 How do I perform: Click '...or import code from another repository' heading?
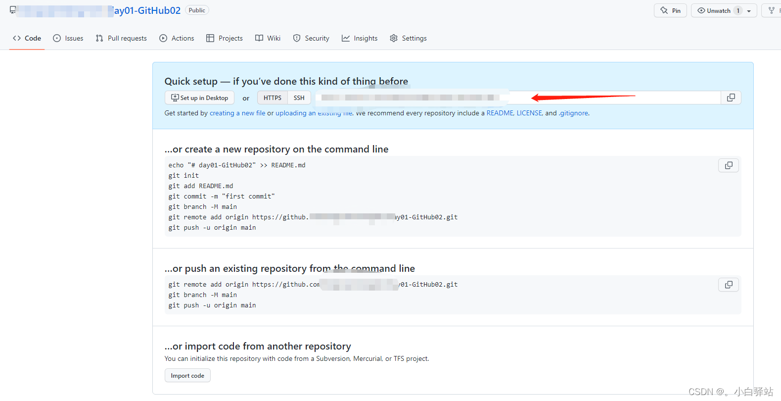(x=258, y=346)
